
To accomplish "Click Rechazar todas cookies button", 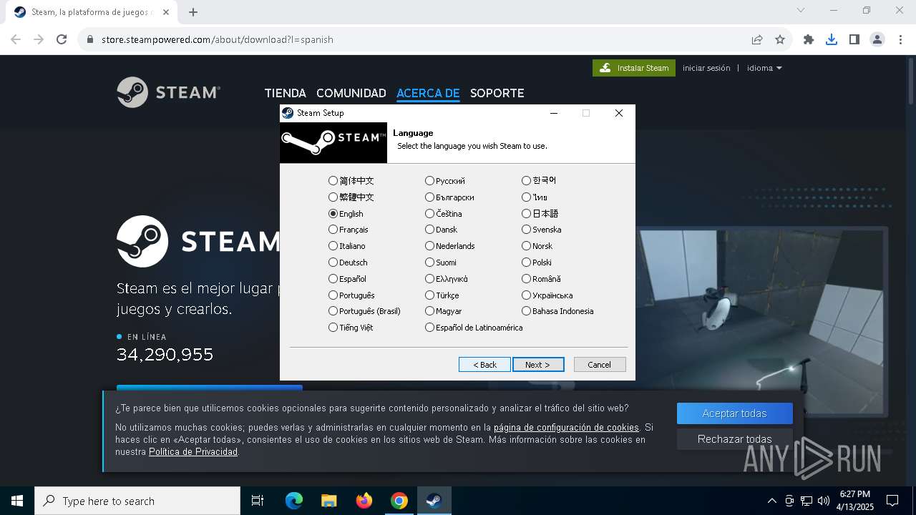I will point(734,439).
